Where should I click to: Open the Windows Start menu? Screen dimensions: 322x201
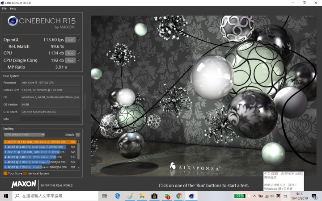[6, 196]
